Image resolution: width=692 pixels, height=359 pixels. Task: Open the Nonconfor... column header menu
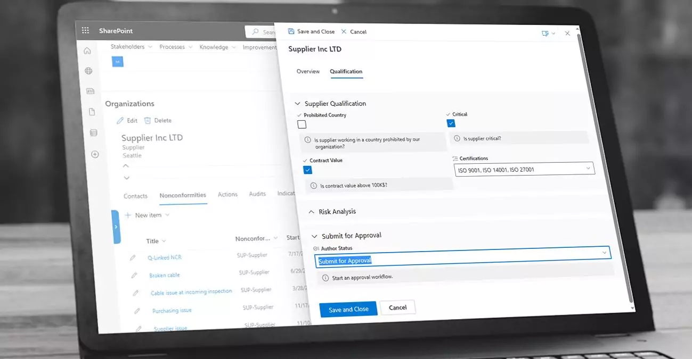[x=257, y=239]
